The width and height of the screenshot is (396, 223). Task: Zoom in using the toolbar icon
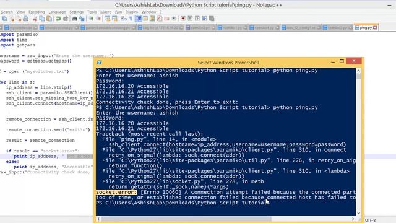[x=91, y=19]
